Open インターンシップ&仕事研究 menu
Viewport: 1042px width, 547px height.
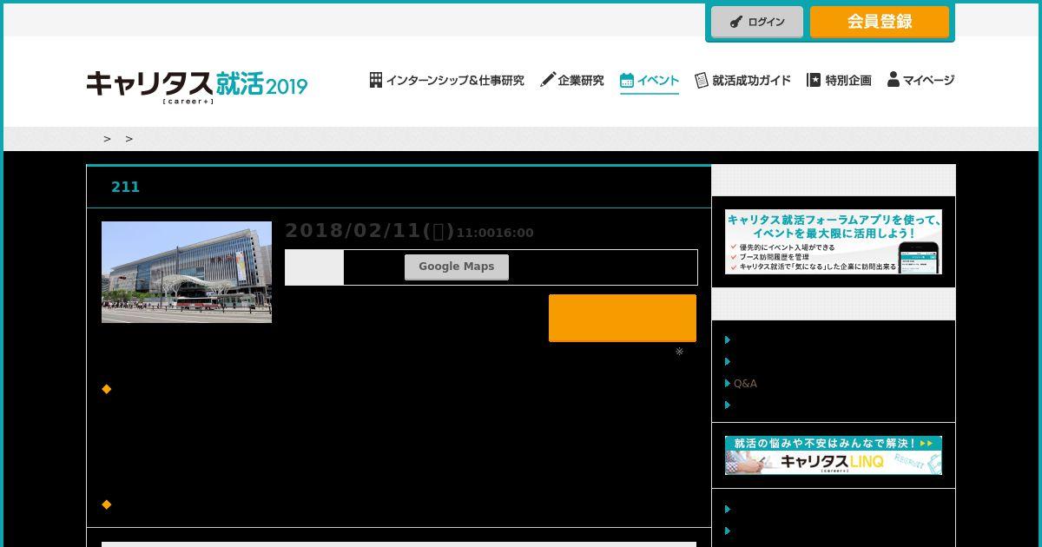coord(446,80)
